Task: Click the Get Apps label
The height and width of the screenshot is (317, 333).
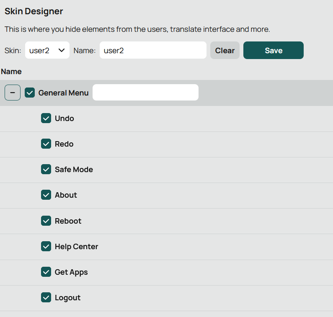Action: point(71,273)
